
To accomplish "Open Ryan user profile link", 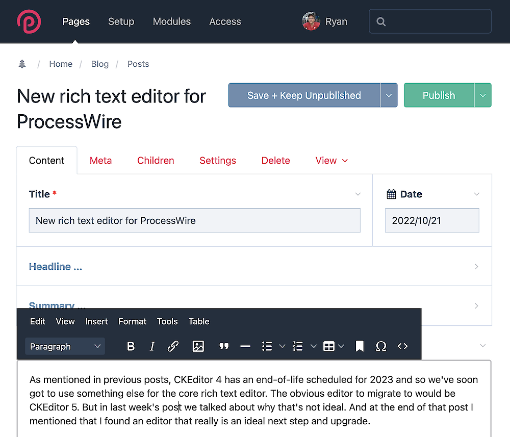I will [336, 21].
